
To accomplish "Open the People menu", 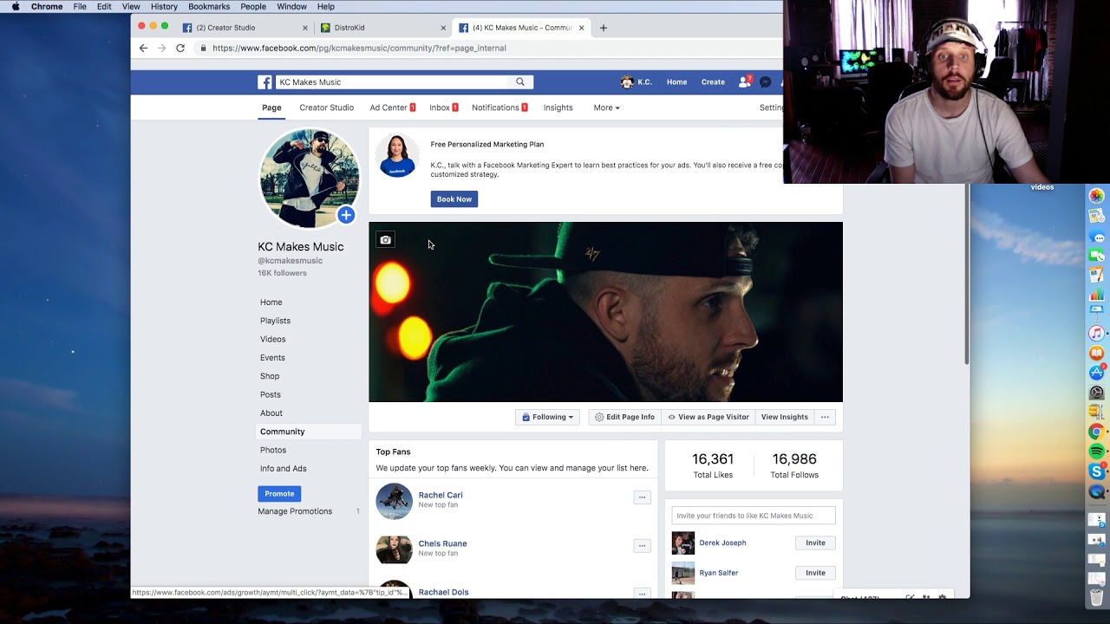I will point(253,6).
